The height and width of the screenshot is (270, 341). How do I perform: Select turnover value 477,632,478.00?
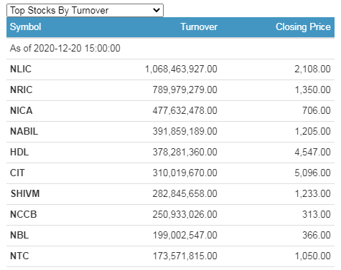185,110
